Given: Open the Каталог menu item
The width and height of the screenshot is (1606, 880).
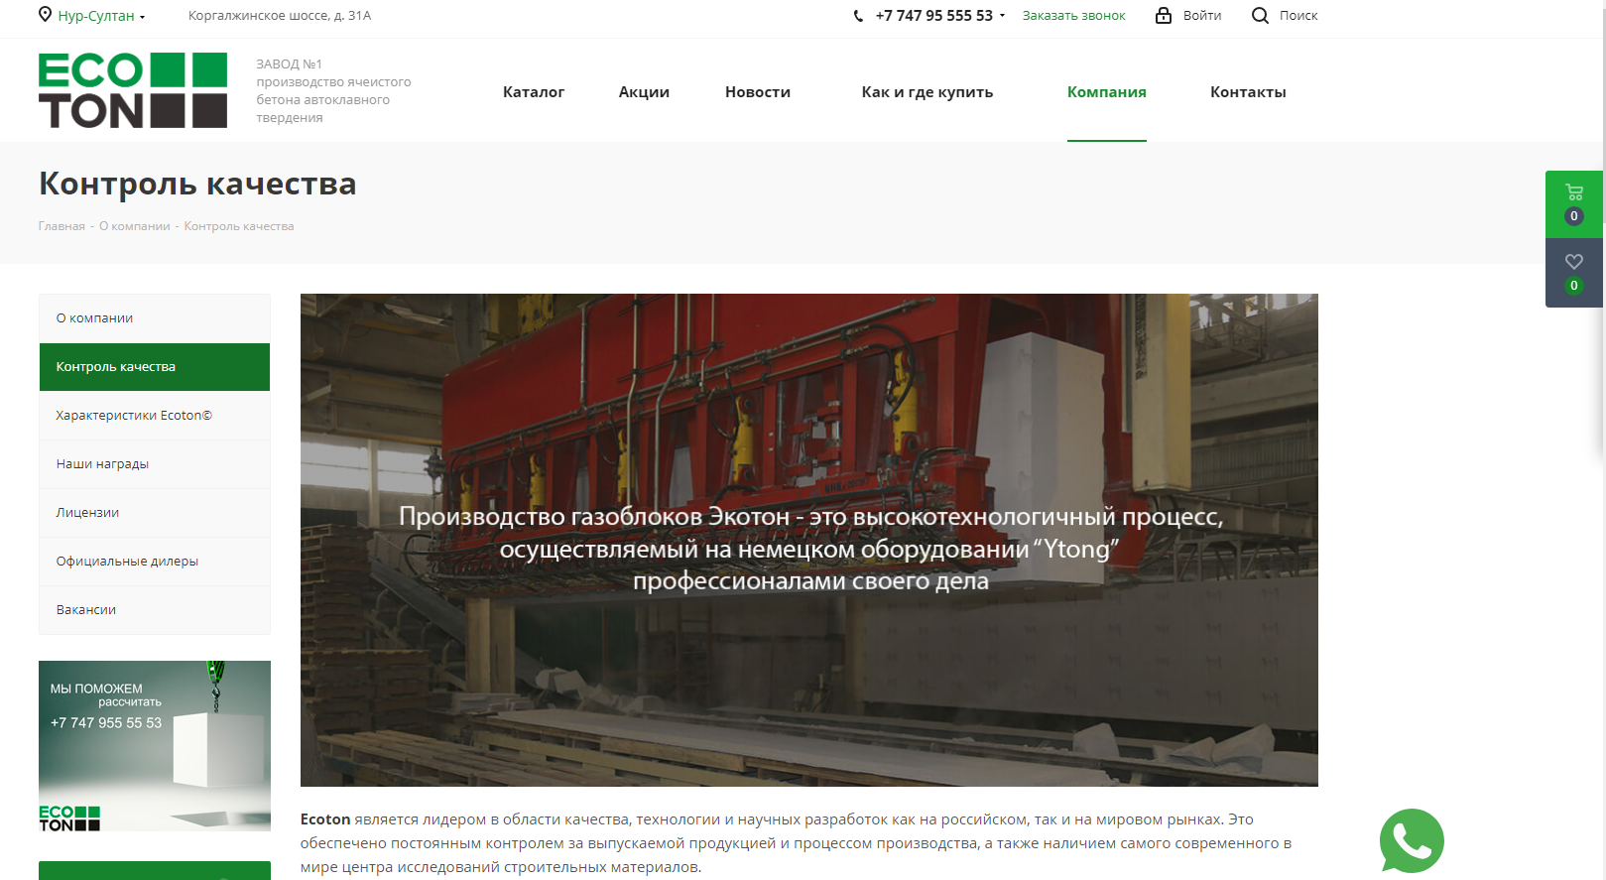Looking at the screenshot, I should (x=534, y=92).
